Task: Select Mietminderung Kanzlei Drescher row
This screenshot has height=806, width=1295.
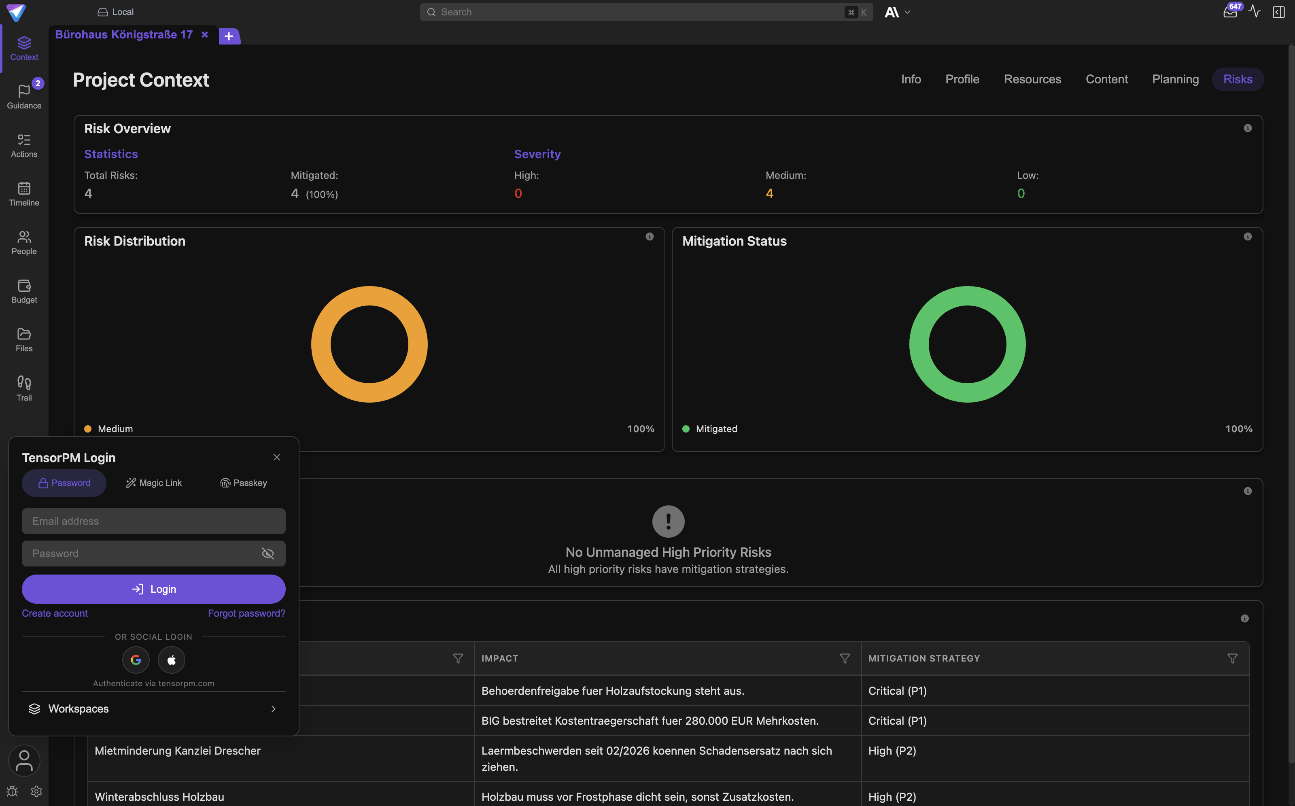Action: [668, 759]
